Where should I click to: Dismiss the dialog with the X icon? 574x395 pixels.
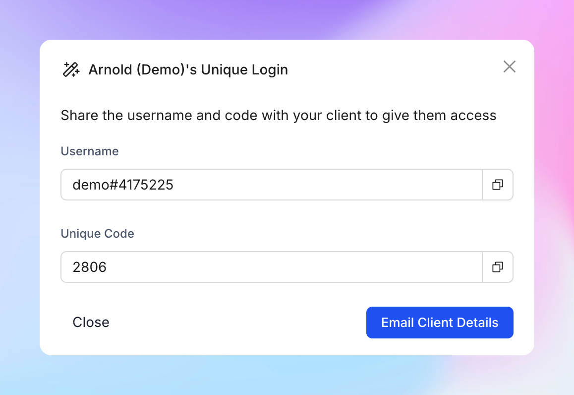click(509, 66)
